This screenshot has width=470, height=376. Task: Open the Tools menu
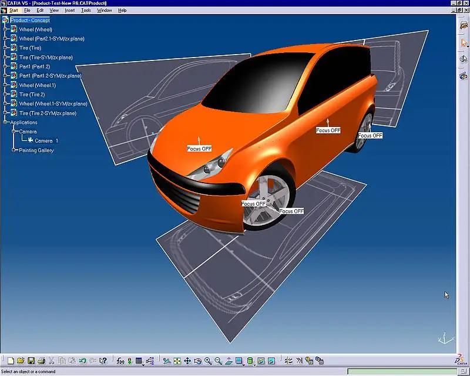point(86,10)
